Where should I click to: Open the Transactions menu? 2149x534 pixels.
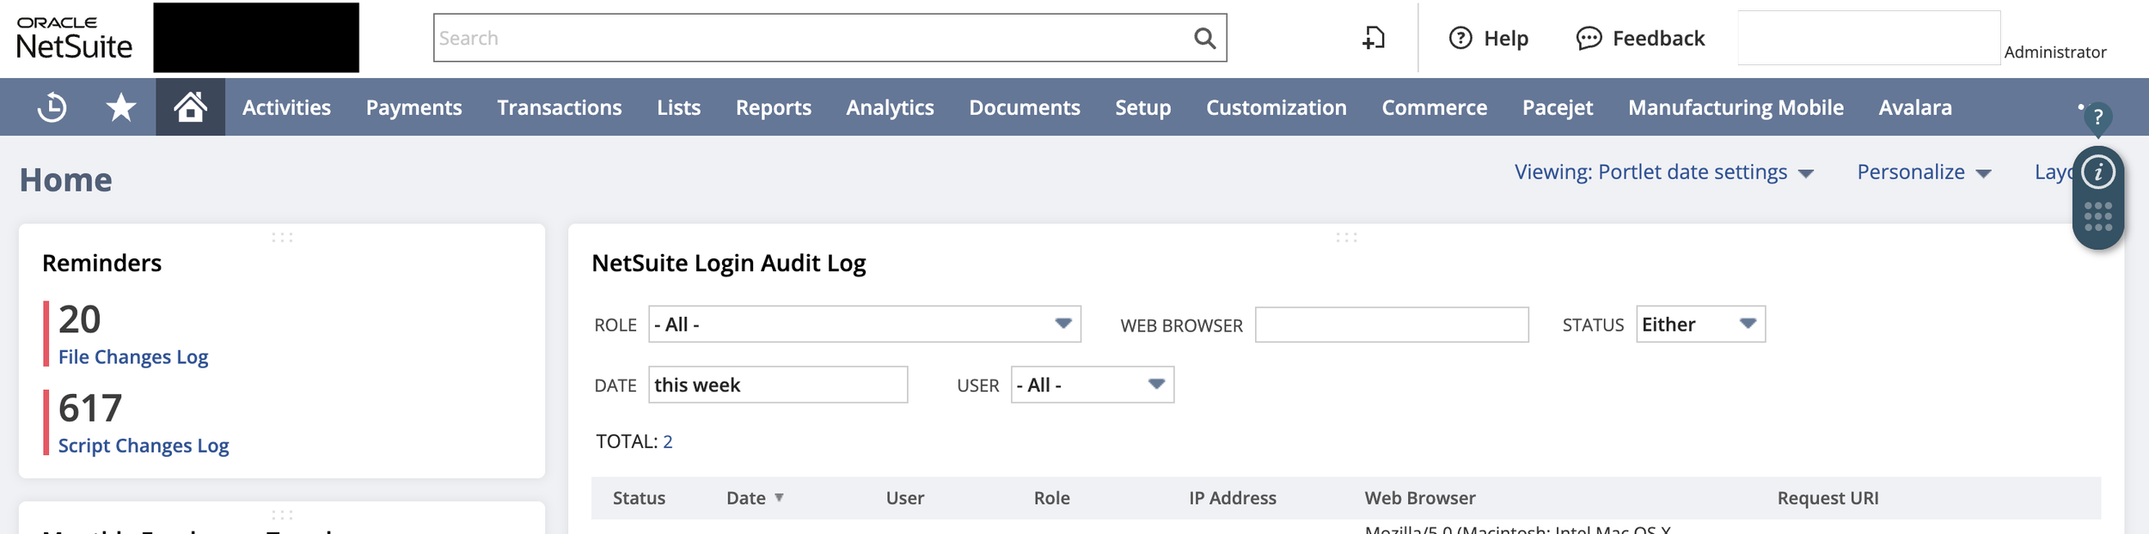[x=559, y=107]
